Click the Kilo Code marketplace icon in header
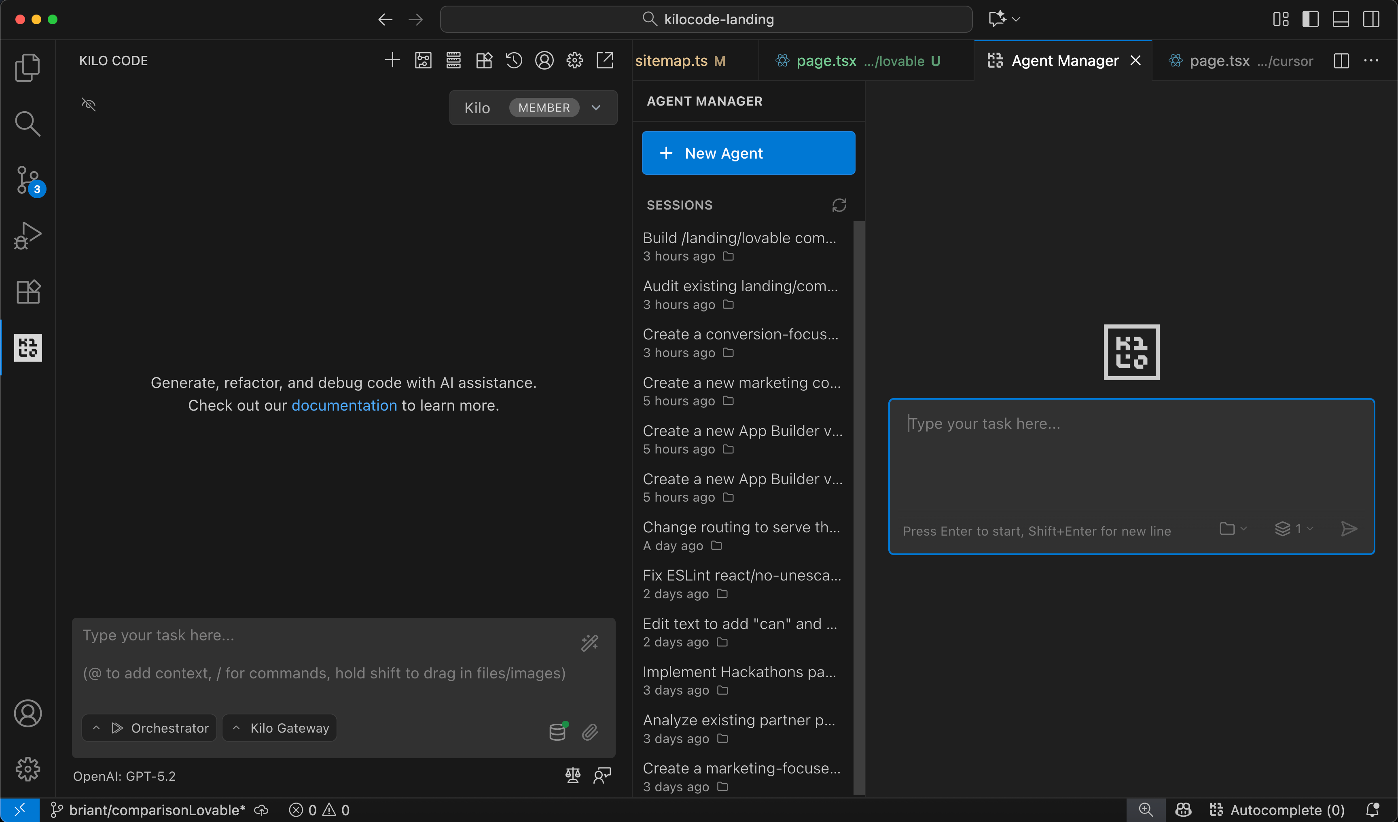Screen dimensions: 1398x822 tap(484, 60)
